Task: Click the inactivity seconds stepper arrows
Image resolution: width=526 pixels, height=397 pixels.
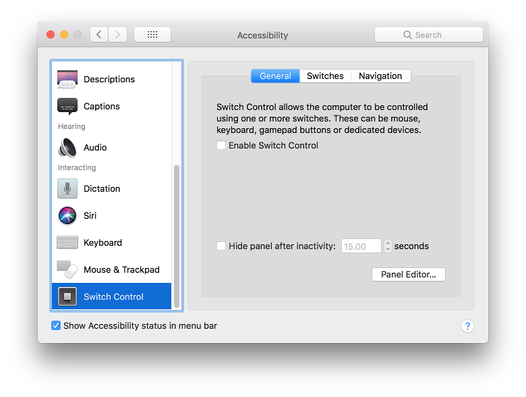Action: [388, 246]
